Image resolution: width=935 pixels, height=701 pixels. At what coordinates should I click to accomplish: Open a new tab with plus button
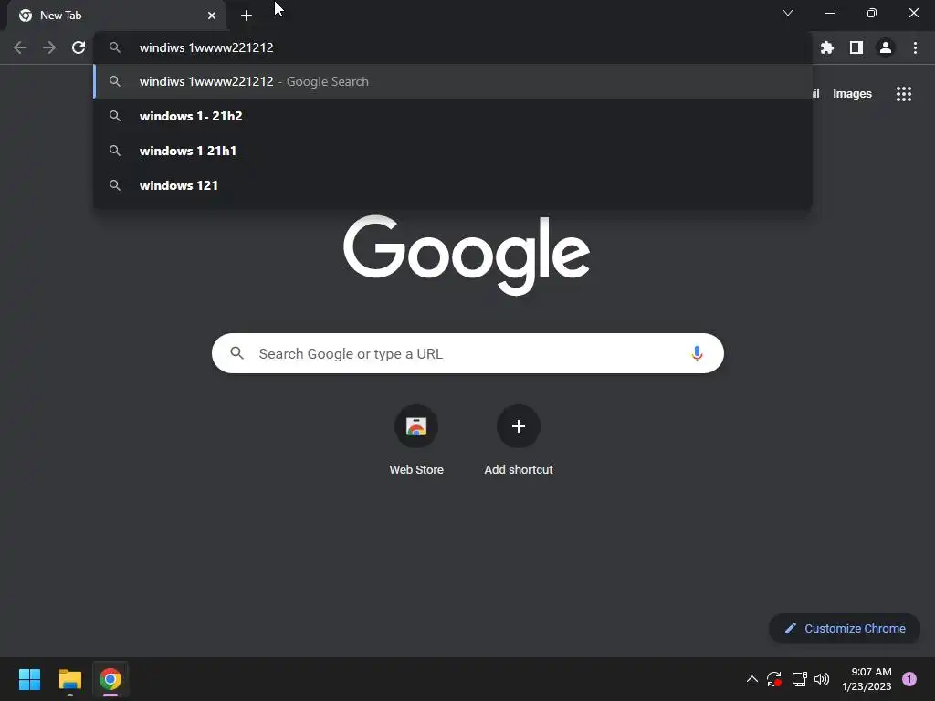(x=247, y=16)
